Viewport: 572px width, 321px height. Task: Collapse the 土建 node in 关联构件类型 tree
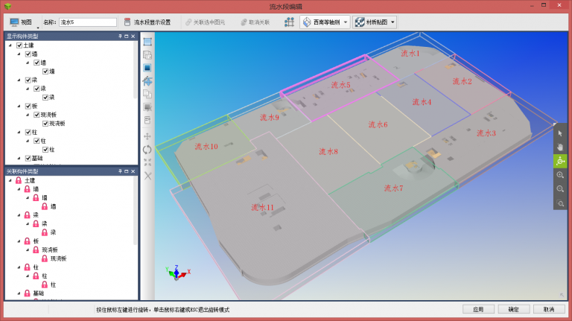[10, 180]
